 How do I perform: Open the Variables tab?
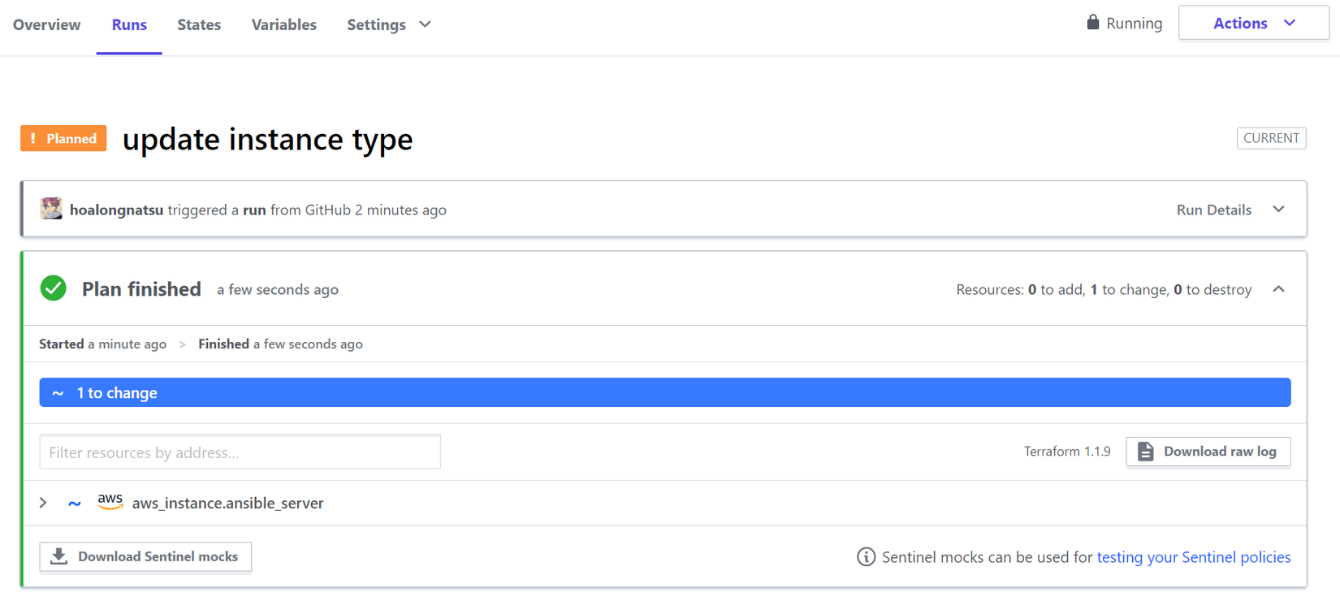point(283,25)
